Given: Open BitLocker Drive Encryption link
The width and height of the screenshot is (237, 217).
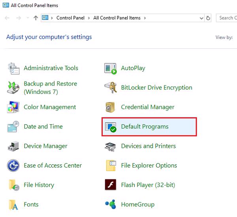Looking at the screenshot, I should (156, 88).
